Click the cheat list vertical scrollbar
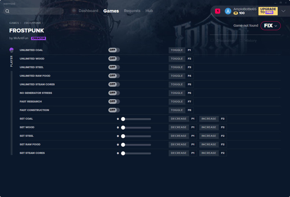This screenshot has height=197, width=290. pyautogui.click(x=11, y=113)
